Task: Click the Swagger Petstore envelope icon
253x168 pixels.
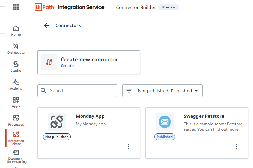Action: click(165, 122)
